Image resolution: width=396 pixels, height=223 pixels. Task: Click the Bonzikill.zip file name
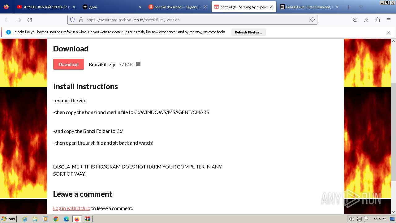pos(102,64)
